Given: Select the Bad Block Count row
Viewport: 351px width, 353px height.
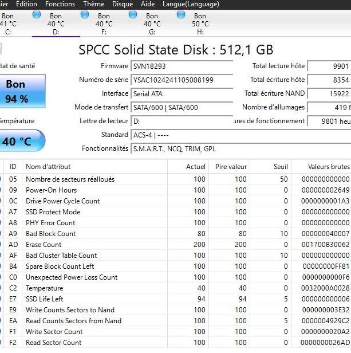Looking at the screenshot, I should (x=175, y=234).
